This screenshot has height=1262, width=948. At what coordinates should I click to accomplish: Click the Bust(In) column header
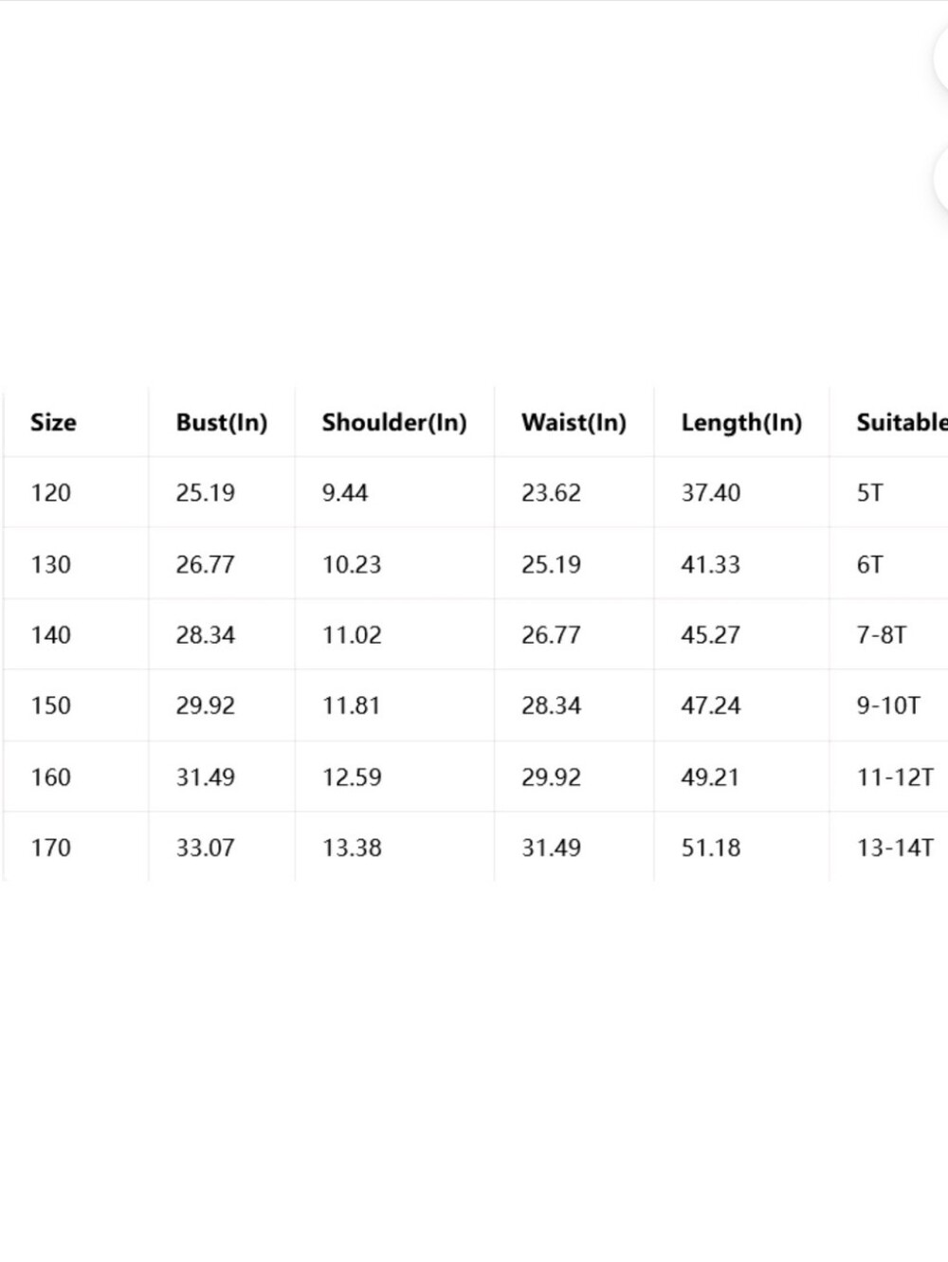click(x=222, y=422)
